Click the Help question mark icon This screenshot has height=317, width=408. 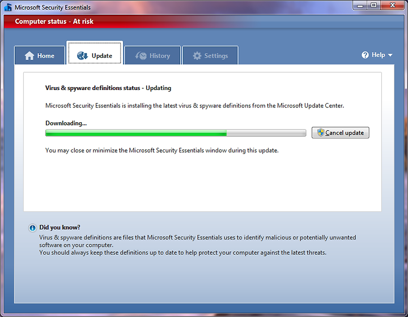(365, 55)
